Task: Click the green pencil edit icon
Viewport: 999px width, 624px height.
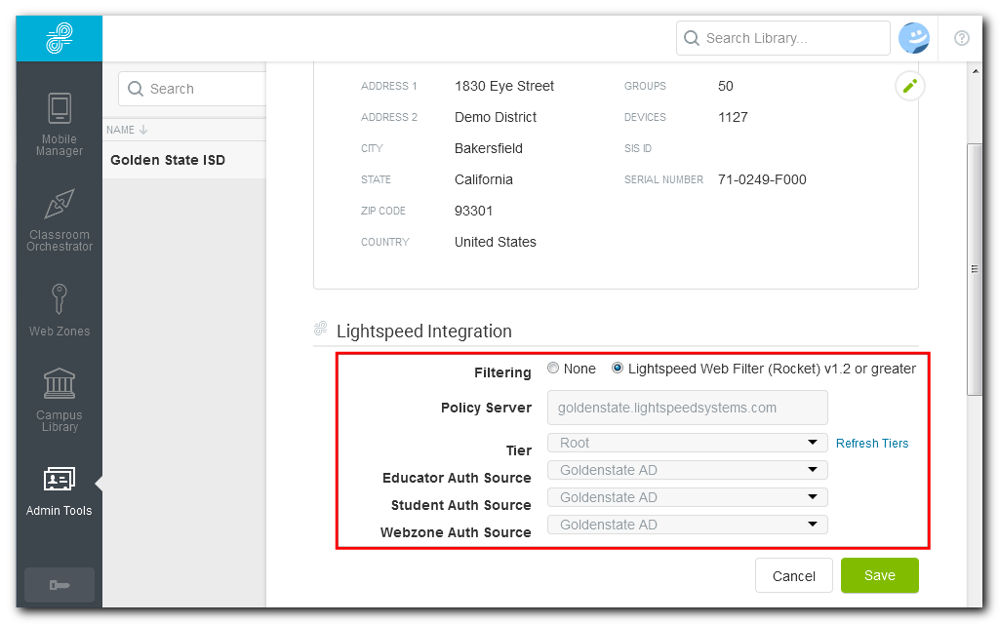Action: [x=910, y=86]
